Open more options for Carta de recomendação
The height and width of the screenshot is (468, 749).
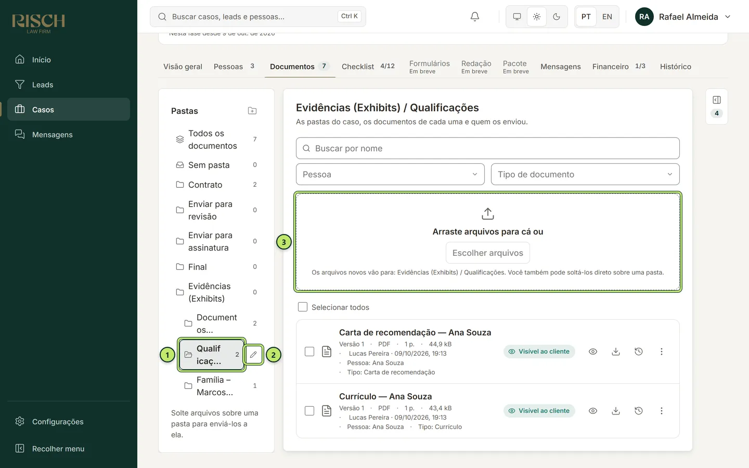pyautogui.click(x=661, y=352)
